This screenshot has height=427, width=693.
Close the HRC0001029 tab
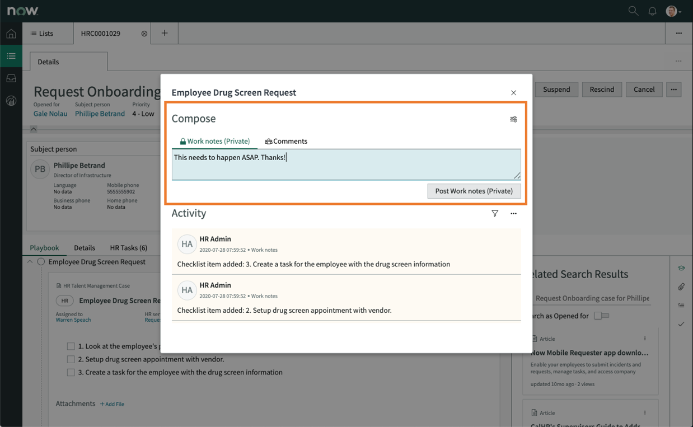click(x=144, y=34)
